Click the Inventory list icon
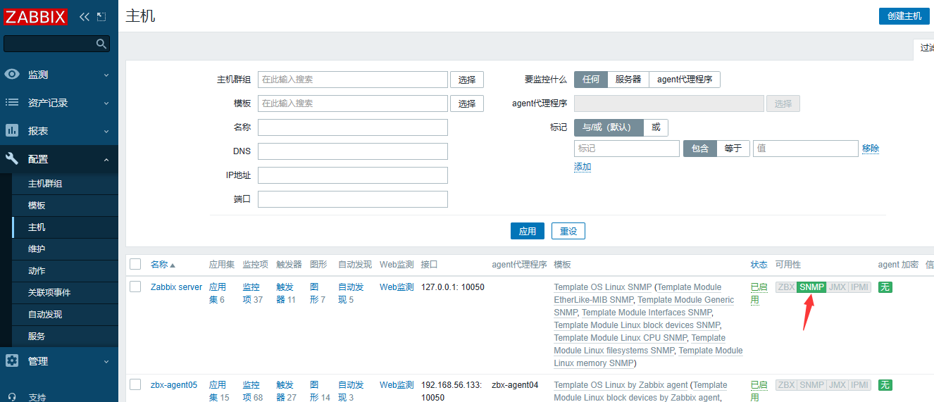 [12, 103]
